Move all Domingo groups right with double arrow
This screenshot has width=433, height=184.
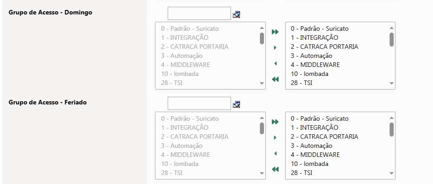[275, 32]
